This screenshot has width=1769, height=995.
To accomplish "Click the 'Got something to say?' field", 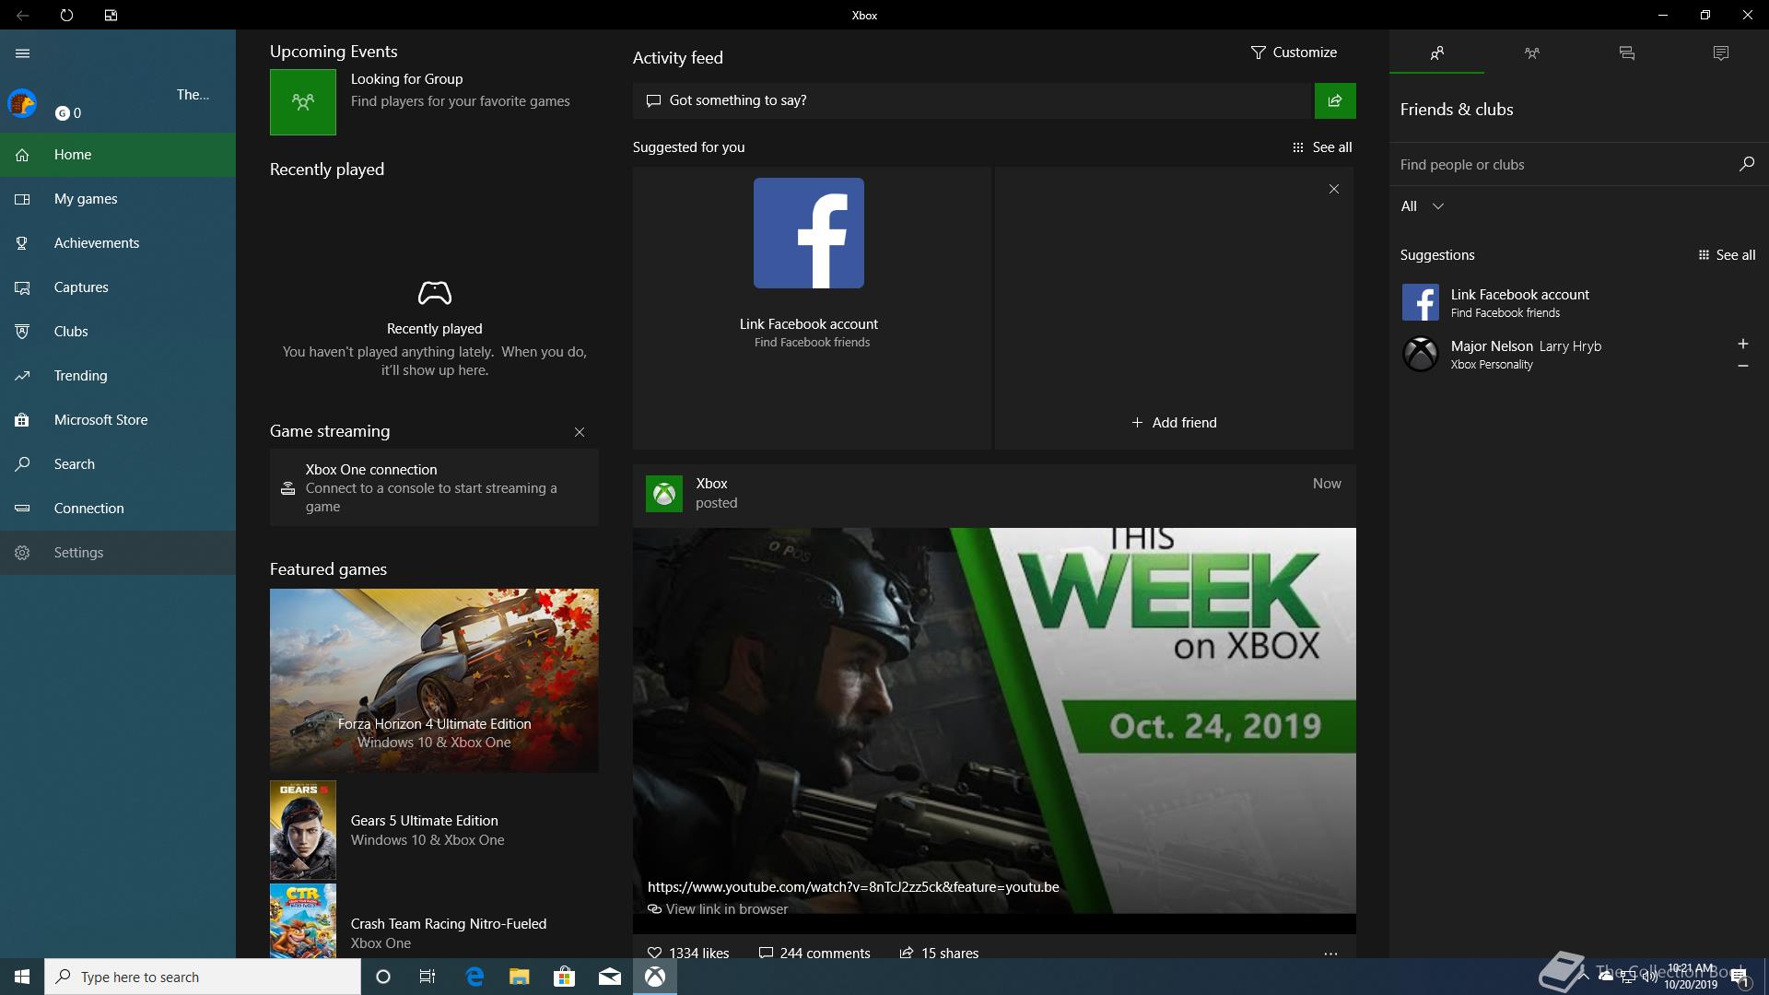I will coord(972,100).
